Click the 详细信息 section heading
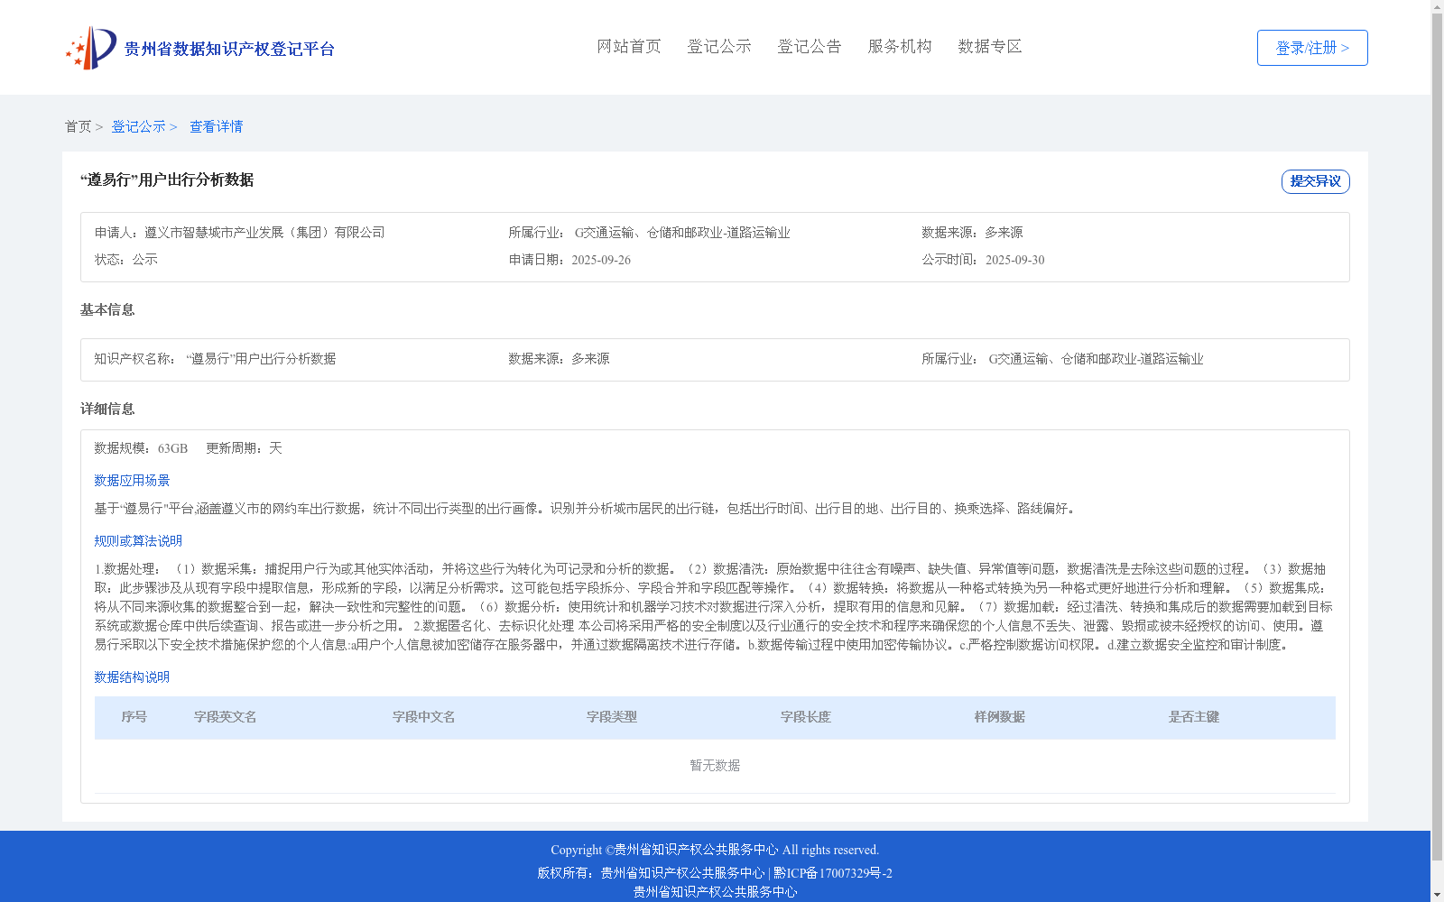Screen dimensions: 1444x902 [x=107, y=410]
